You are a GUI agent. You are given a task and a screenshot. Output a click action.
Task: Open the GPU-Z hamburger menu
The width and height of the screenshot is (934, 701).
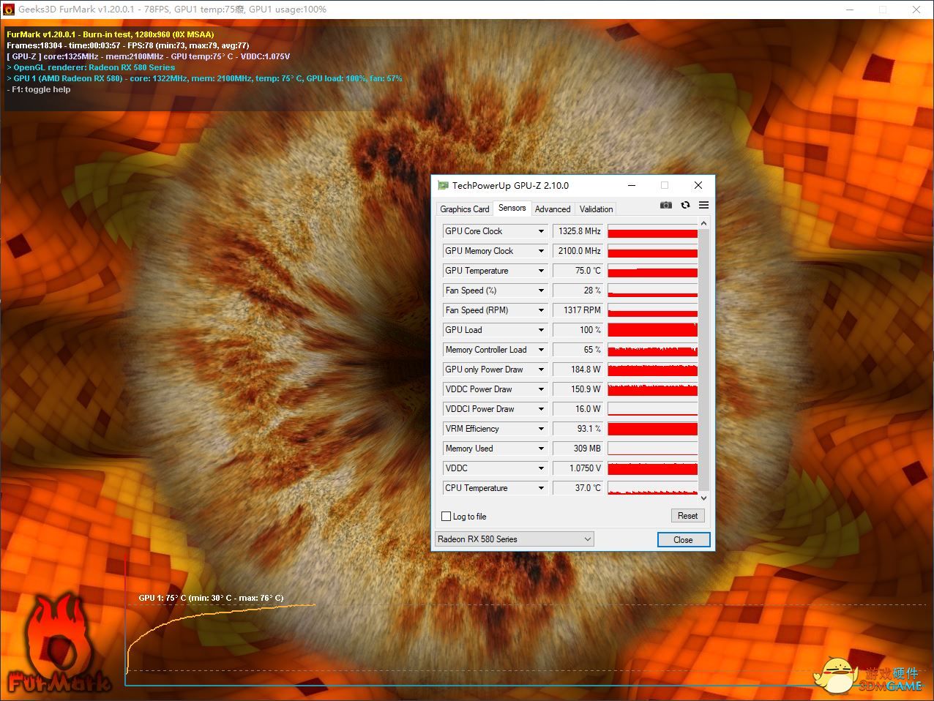[703, 205]
